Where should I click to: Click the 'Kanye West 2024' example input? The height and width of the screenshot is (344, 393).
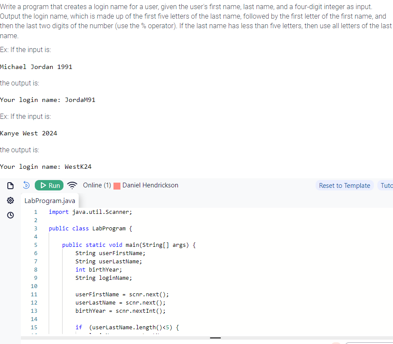pyautogui.click(x=29, y=133)
